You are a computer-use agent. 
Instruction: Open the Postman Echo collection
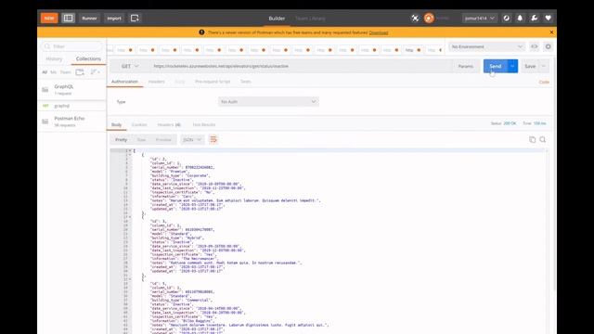pyautogui.click(x=72, y=122)
